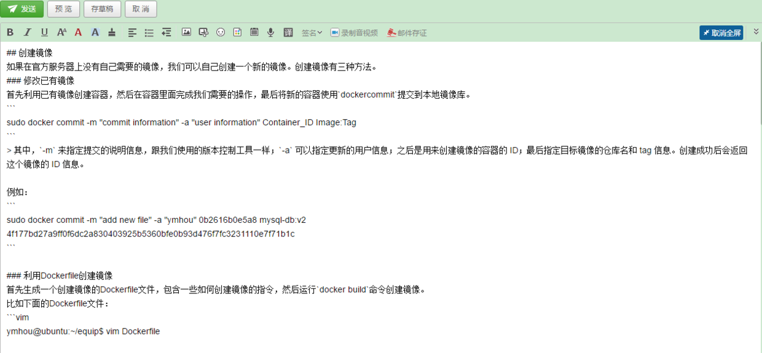Save the mail with 存草稿
The height and width of the screenshot is (353, 762).
[x=102, y=9]
